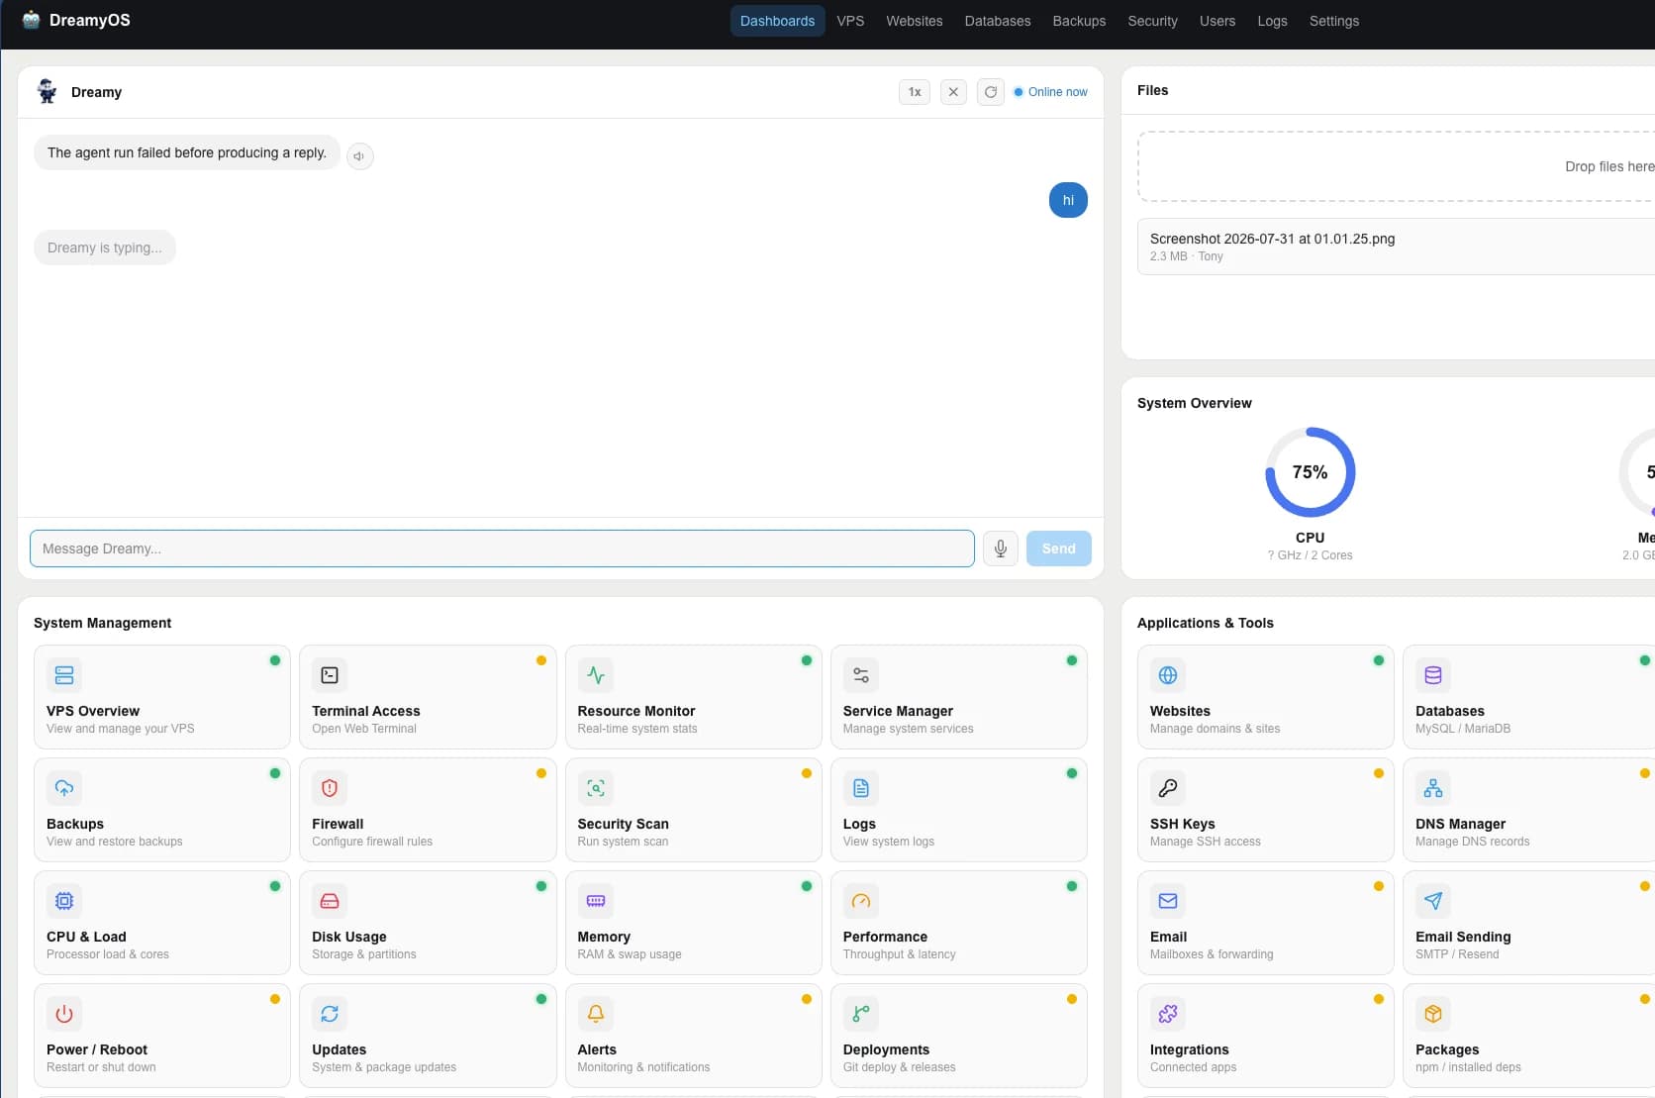
Task: Open the CPU & Load chip icon
Action: [x=64, y=901]
